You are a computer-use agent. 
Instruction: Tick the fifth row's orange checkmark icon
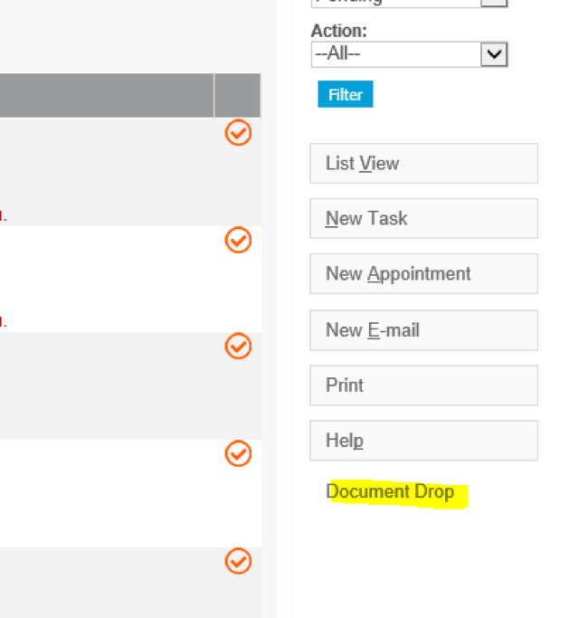click(x=238, y=561)
